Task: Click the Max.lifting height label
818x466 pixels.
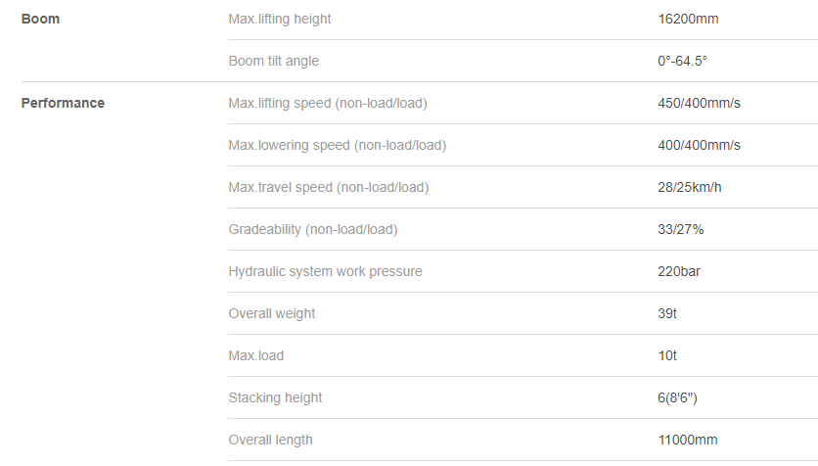Action: [x=280, y=19]
